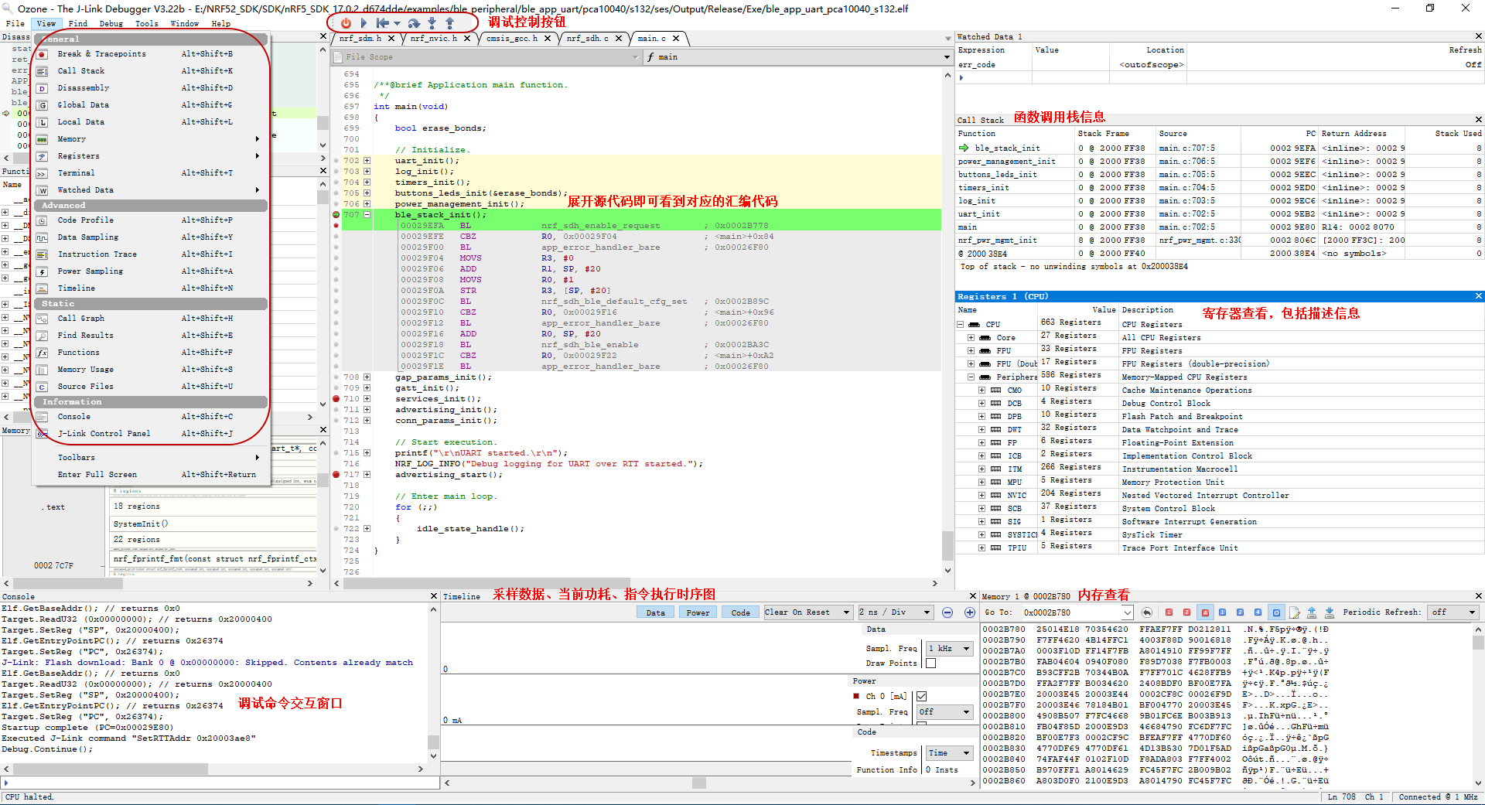Open the Go To address combo box dropdown
Screen dimensions: 1485x805
(x=1128, y=612)
